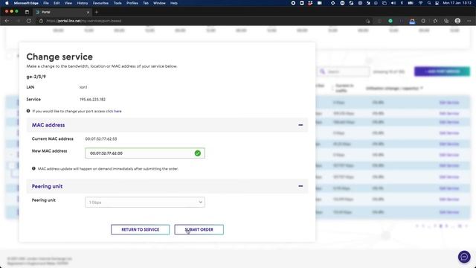Open the Microsoft Edge application menu
This screenshot has width=476, height=268.
click(x=26, y=3)
